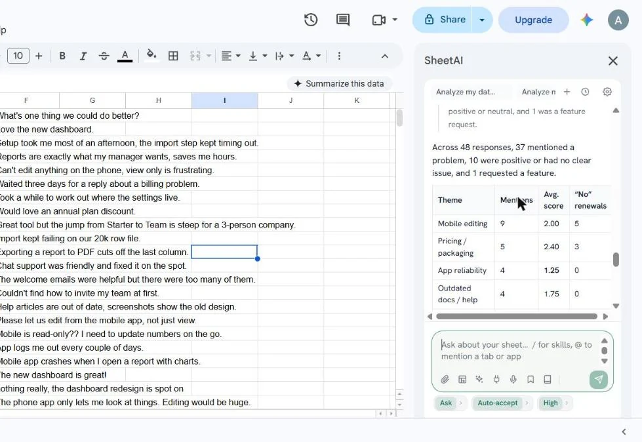Viewport: 642px width, 442px height.
Task: Click the sparkle skills icon in prompt bar
Action: coord(479,380)
